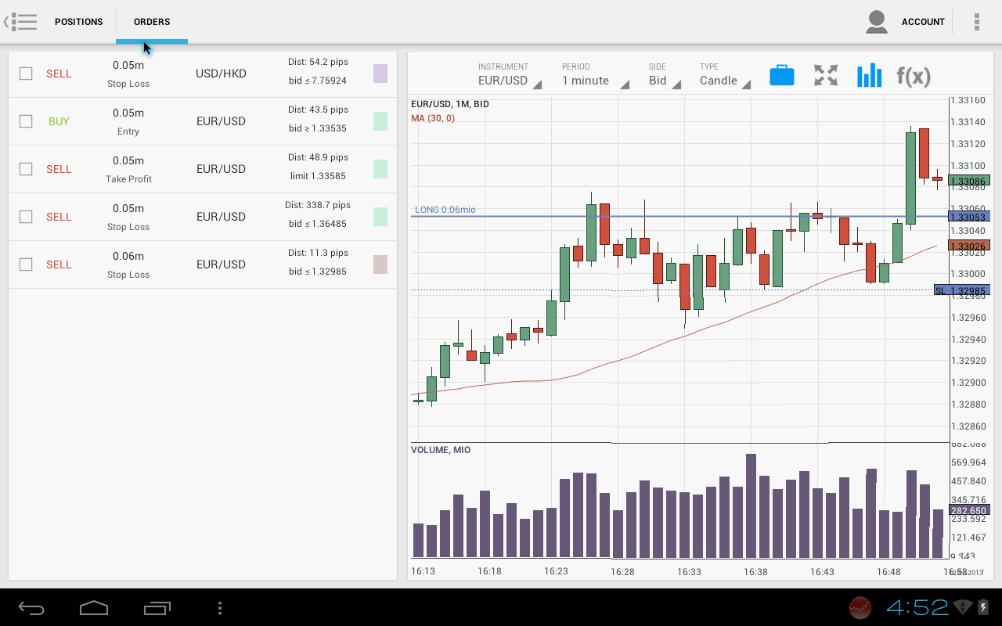1002x626 pixels.
Task: Open the Instrument EUR/USD dropdown
Action: (509, 74)
